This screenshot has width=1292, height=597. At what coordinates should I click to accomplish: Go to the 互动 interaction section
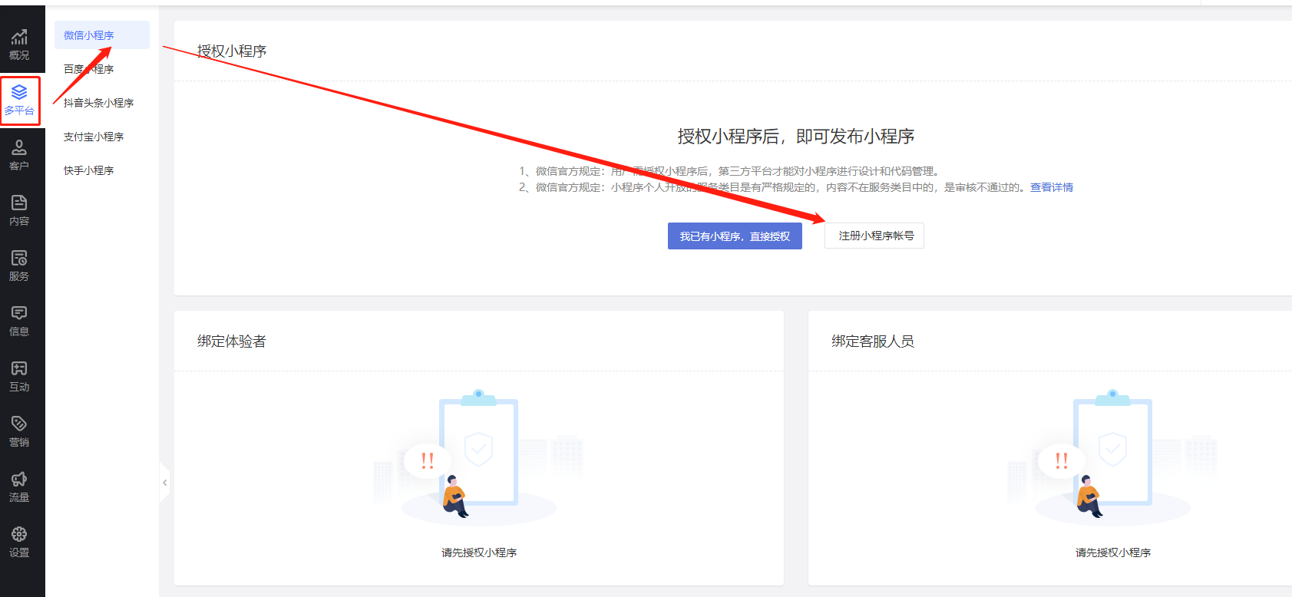[x=19, y=376]
